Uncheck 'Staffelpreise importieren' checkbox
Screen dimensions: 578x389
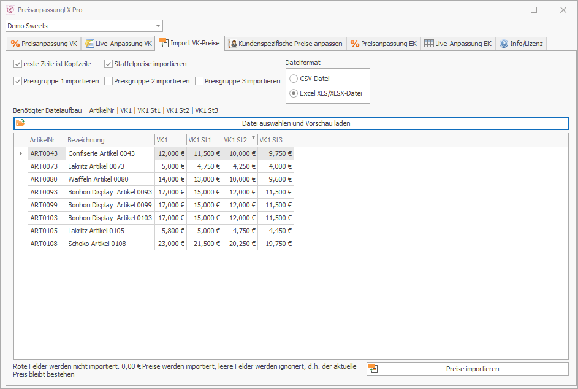pos(108,64)
